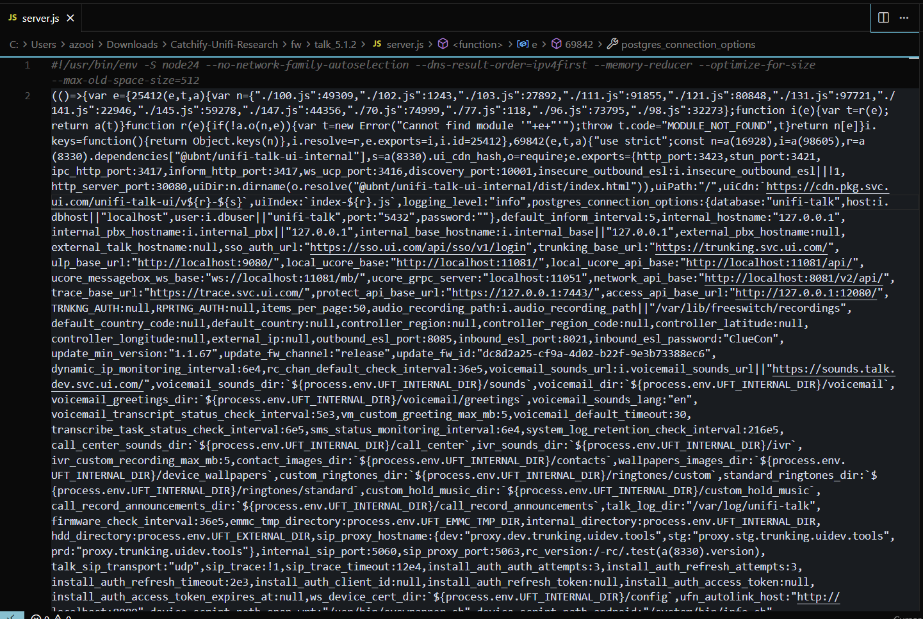Click the cube icon beside 69842 breadcrumb
Viewport: 923px width, 619px height.
(x=557, y=44)
